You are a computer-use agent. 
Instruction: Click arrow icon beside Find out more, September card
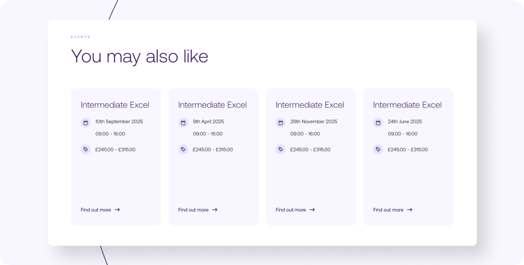pos(117,209)
